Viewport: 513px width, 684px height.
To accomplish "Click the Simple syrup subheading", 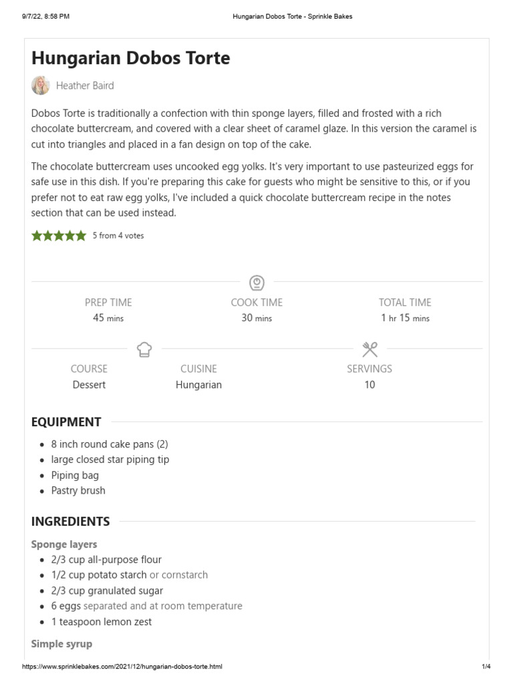I will tap(61, 644).
